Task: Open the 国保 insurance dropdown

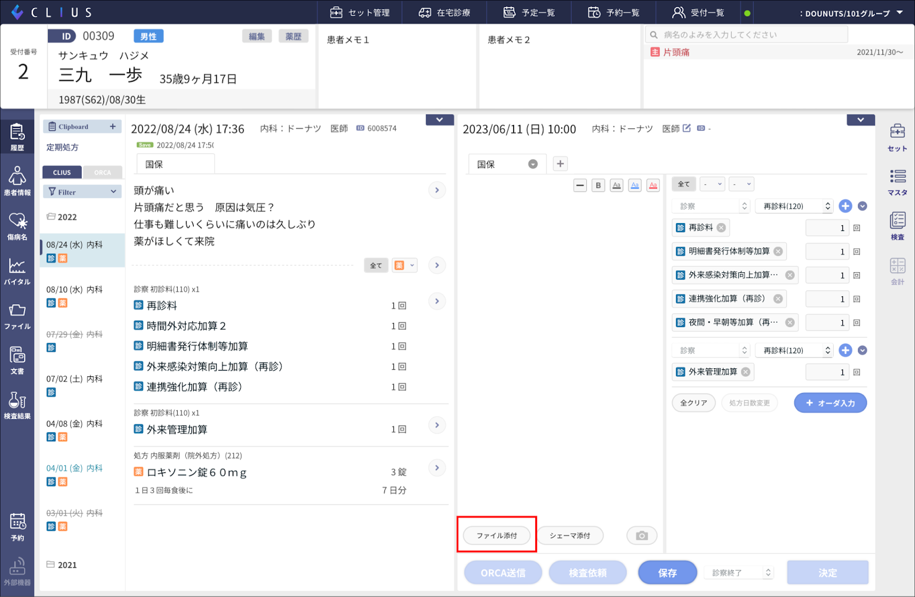Action: pyautogui.click(x=507, y=164)
